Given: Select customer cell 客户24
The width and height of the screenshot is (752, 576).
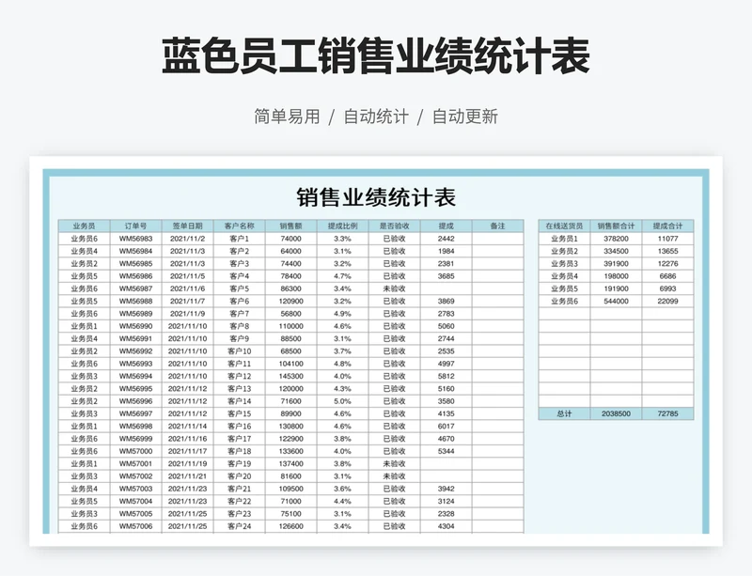Looking at the screenshot, I should tap(240, 526).
